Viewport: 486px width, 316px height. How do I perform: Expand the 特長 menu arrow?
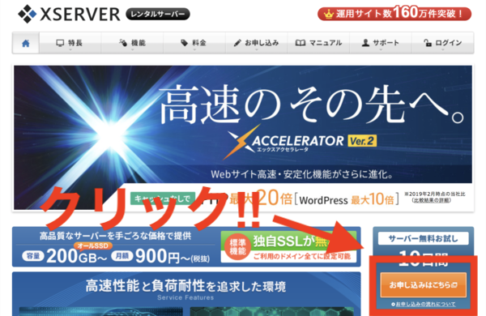[70, 49]
